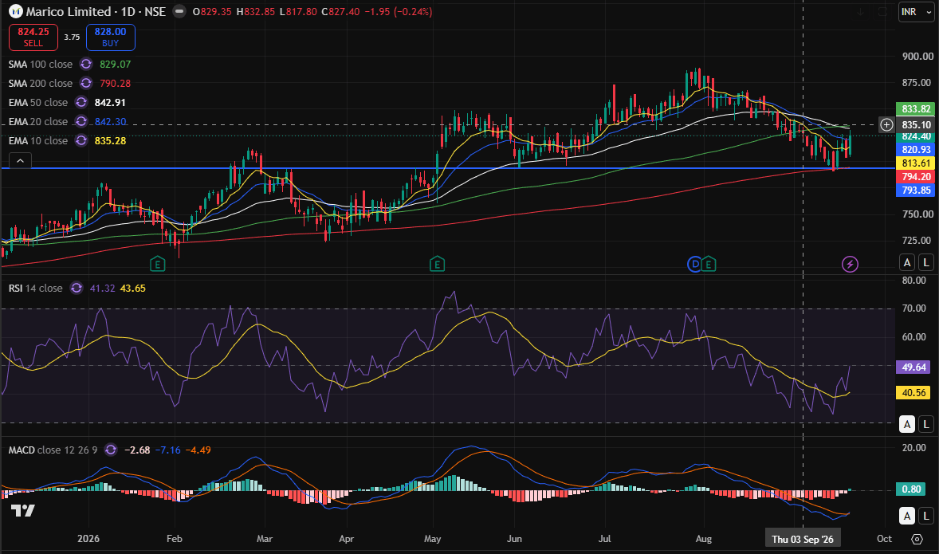This screenshot has height=554, width=939.
Task: Click the 835.28 EMA 10 value
Action: [110, 141]
